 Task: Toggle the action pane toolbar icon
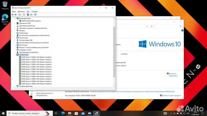click(x=31, y=15)
